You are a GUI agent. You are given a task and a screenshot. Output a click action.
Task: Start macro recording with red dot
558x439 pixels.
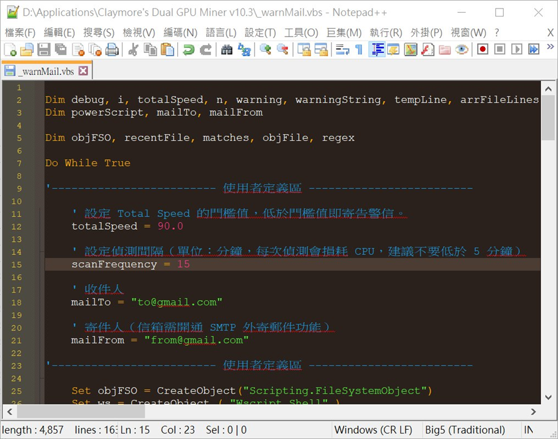[x=482, y=49]
